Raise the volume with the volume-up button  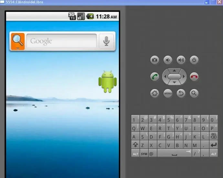[181, 60]
